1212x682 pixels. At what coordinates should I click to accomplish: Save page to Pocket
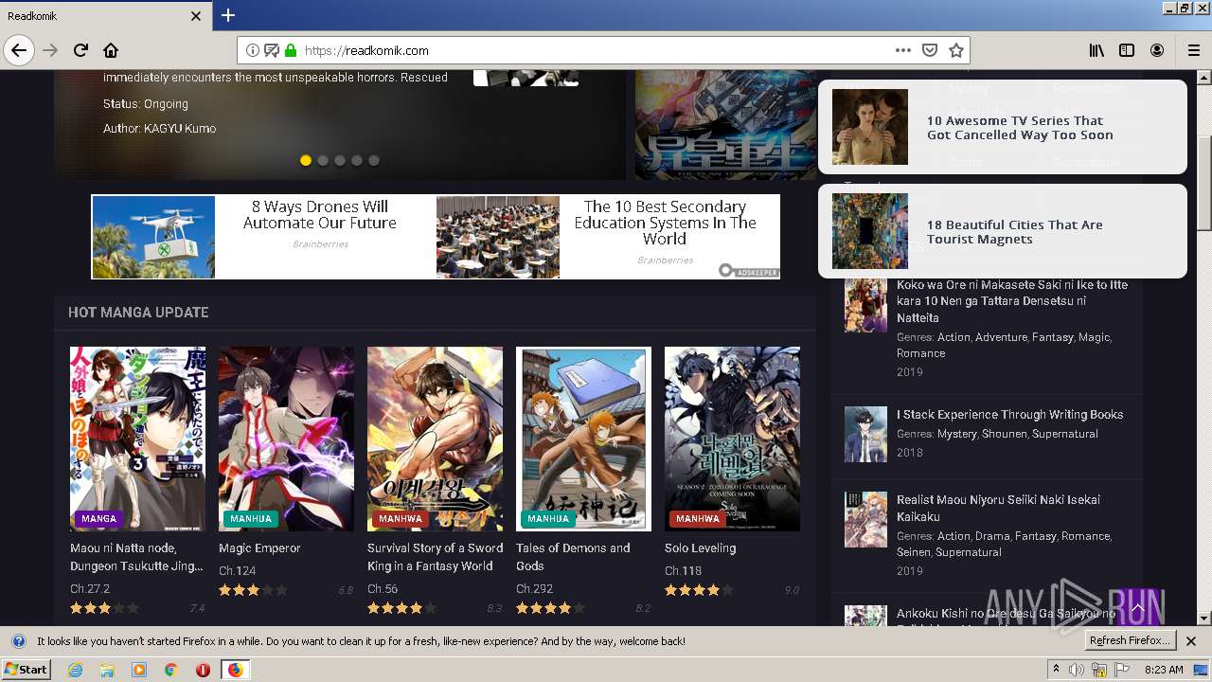point(930,50)
